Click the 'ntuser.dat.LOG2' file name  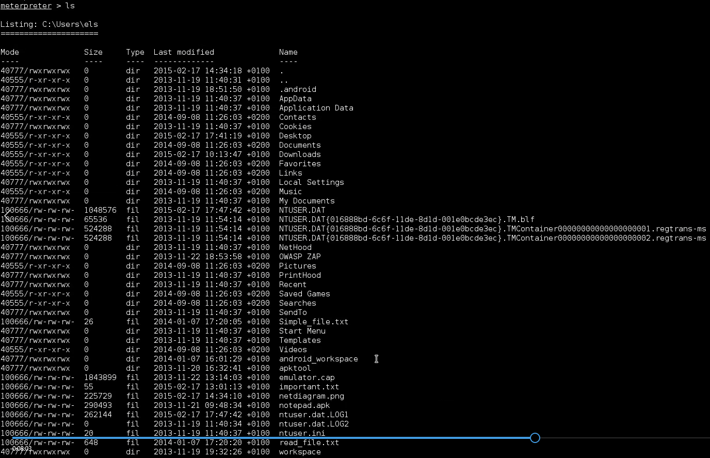click(x=314, y=424)
